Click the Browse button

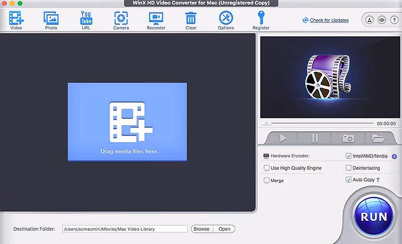pyautogui.click(x=202, y=229)
